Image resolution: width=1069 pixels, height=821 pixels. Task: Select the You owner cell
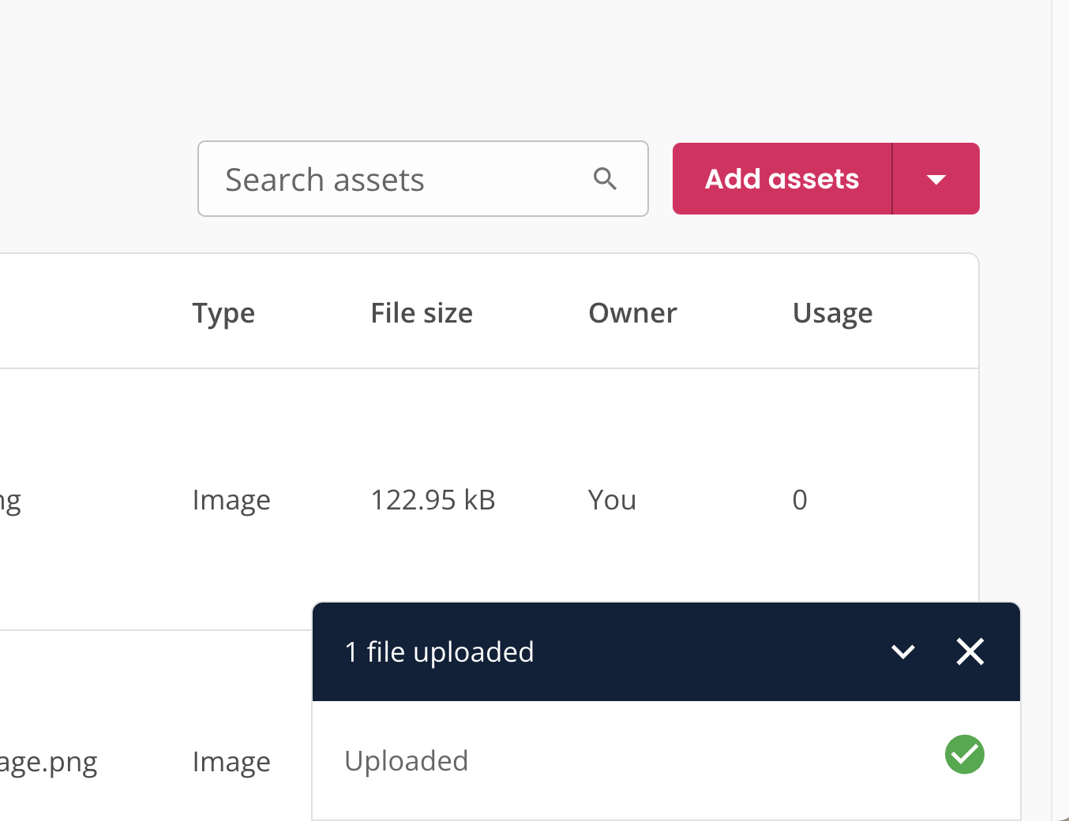pos(612,500)
